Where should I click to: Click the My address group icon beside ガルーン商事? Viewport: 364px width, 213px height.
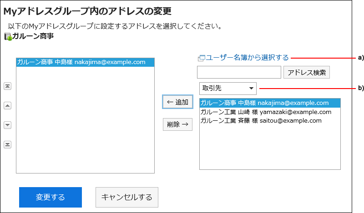tap(8, 37)
